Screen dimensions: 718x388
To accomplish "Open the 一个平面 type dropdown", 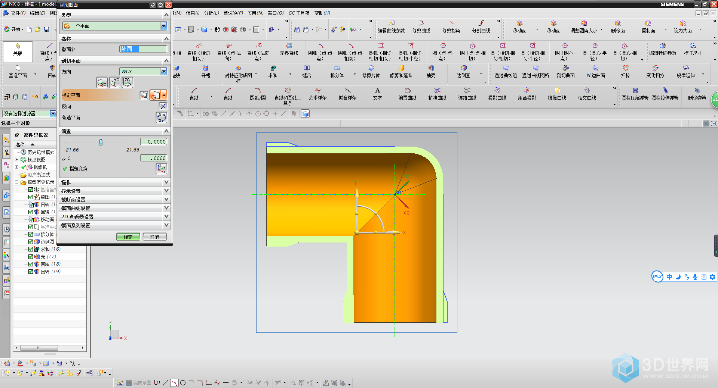I will [163, 26].
